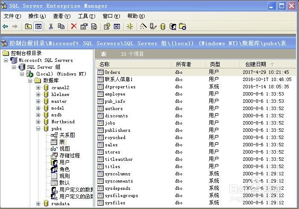The height and width of the screenshot is (209, 299).
Task: Click the 存储过程 stored procedure icon
Action: tap(54, 156)
